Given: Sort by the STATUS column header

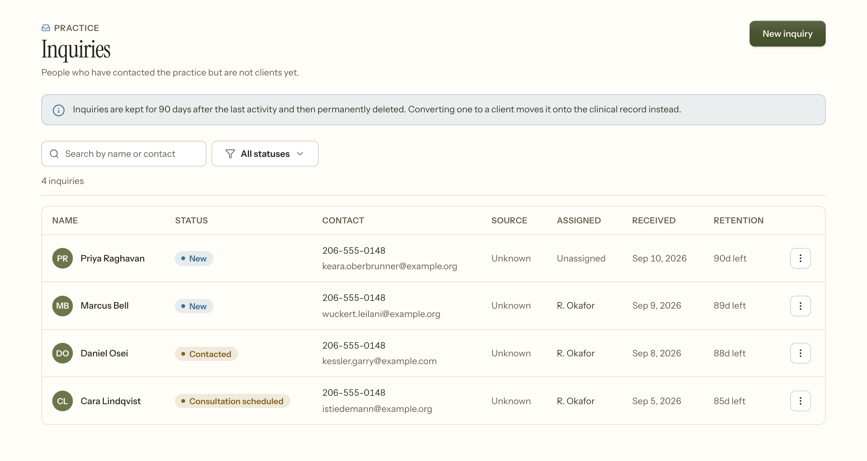Looking at the screenshot, I should [191, 220].
